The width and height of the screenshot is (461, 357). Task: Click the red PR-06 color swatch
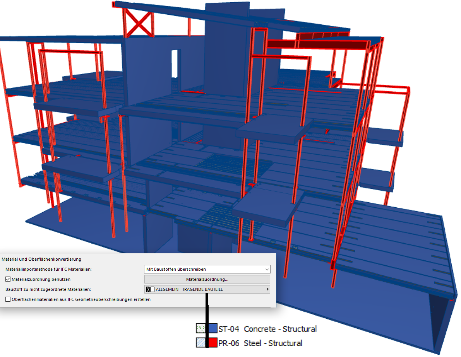(212, 343)
